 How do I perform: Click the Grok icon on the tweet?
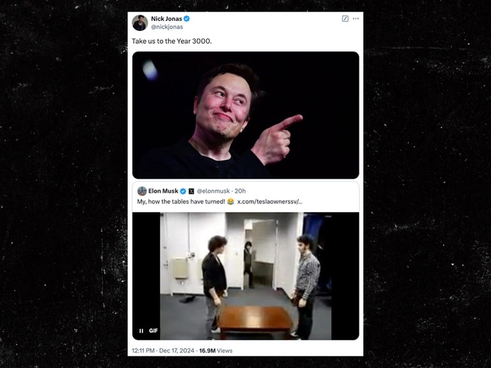345,19
